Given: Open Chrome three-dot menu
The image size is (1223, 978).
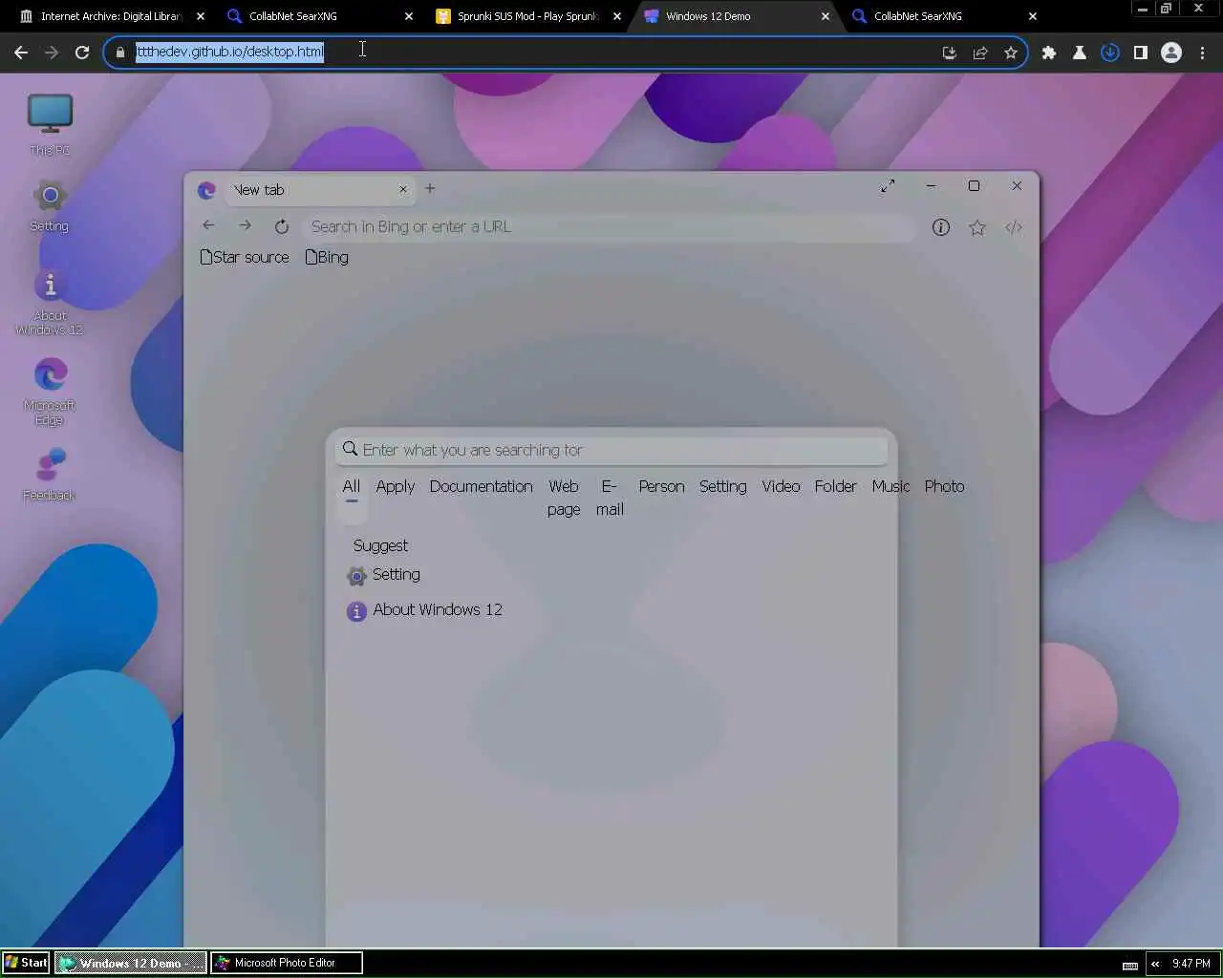Looking at the screenshot, I should pyautogui.click(x=1202, y=53).
